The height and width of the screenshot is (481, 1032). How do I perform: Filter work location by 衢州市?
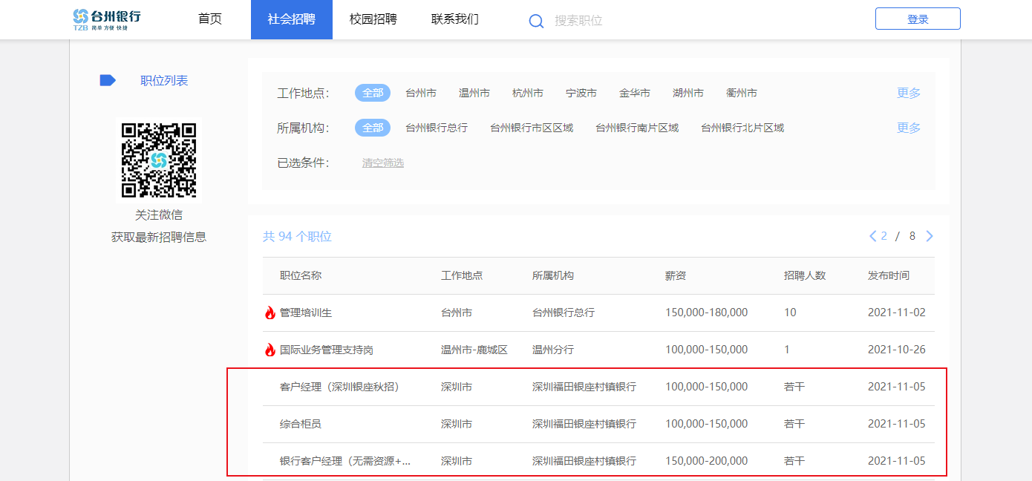pyautogui.click(x=742, y=93)
